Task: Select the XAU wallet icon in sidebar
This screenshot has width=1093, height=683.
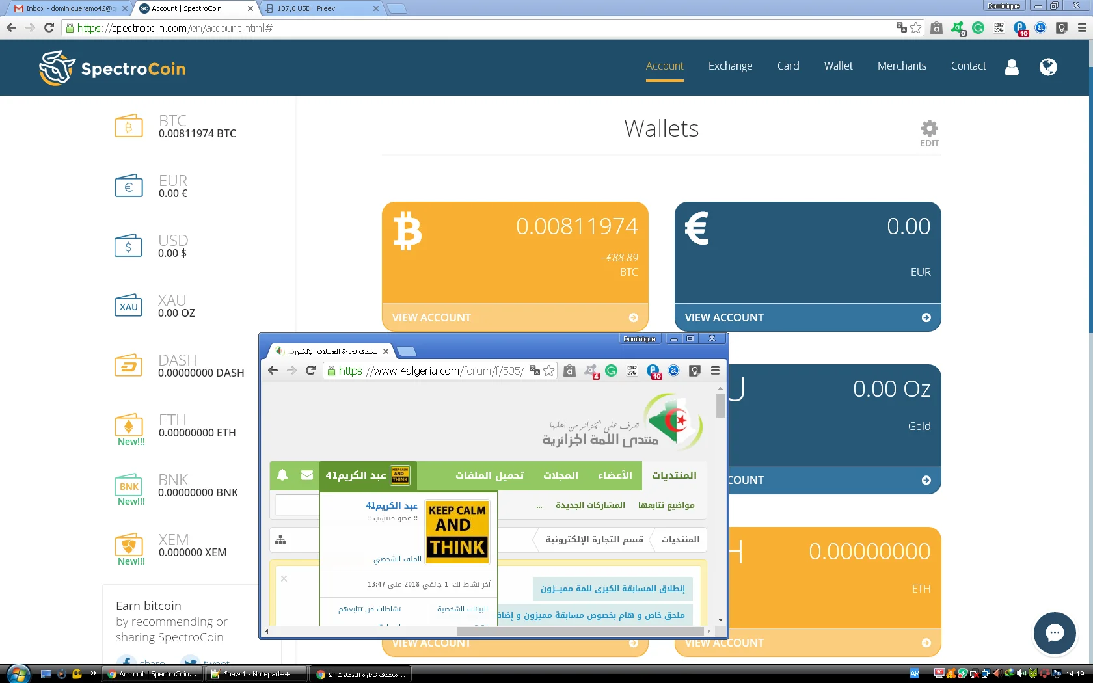Action: point(129,306)
